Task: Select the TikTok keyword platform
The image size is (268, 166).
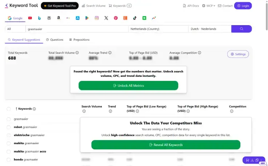Action: tap(135, 18)
